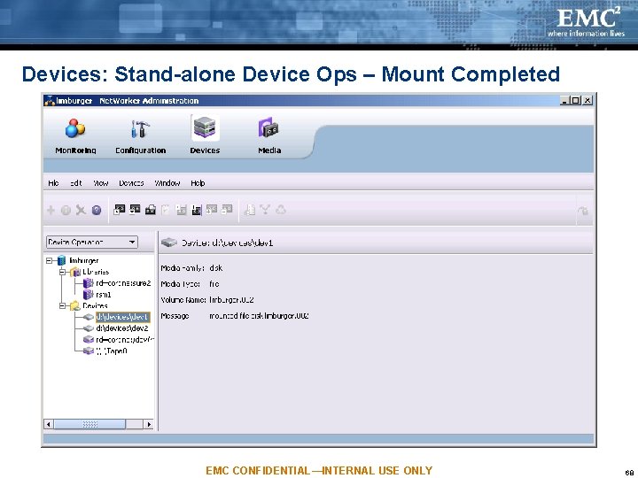Click the delete X toolbar icon
638x478 pixels.
point(81,210)
